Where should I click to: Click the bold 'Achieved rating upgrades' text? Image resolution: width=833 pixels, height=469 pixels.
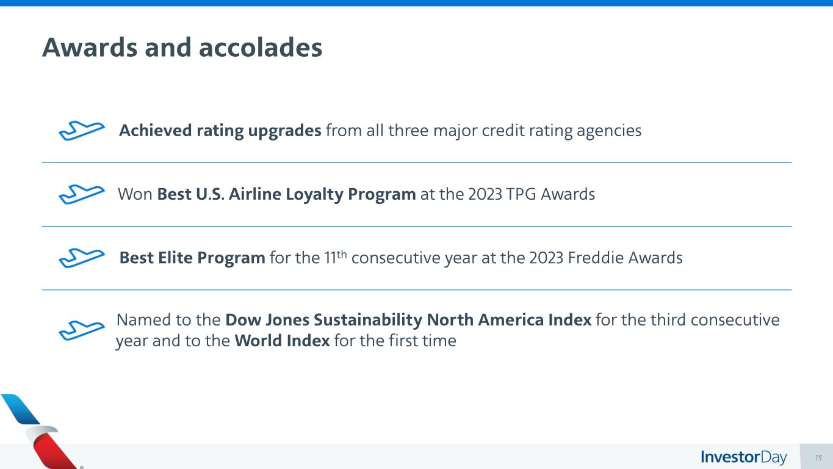point(220,131)
